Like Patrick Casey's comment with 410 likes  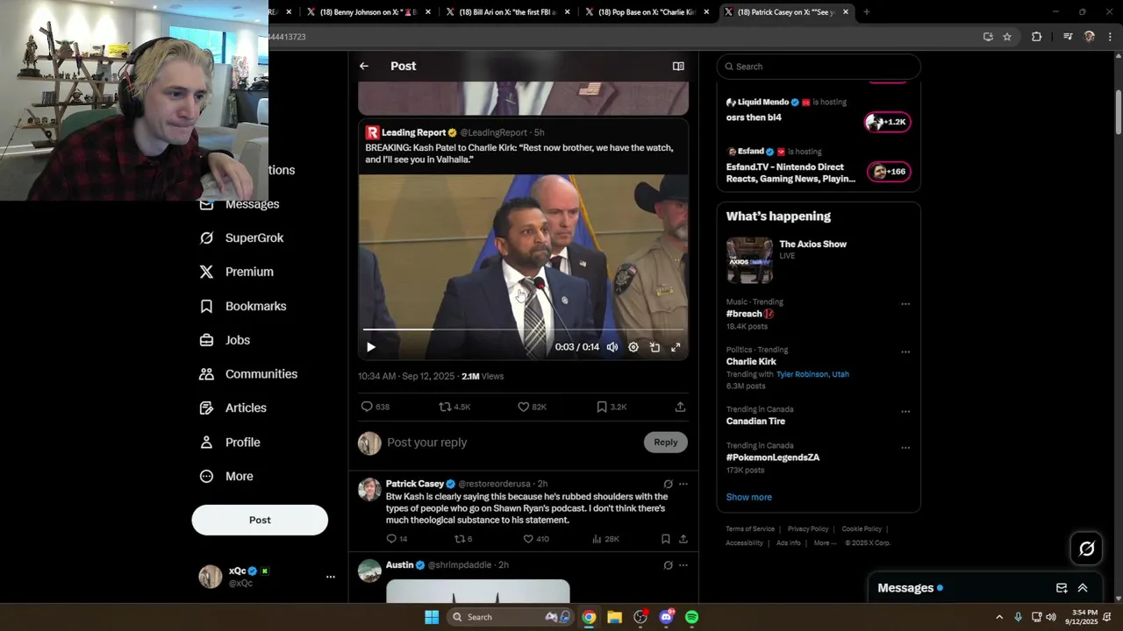click(535, 539)
